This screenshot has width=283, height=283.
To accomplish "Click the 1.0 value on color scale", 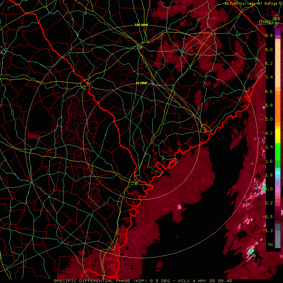I will click(x=269, y=189).
